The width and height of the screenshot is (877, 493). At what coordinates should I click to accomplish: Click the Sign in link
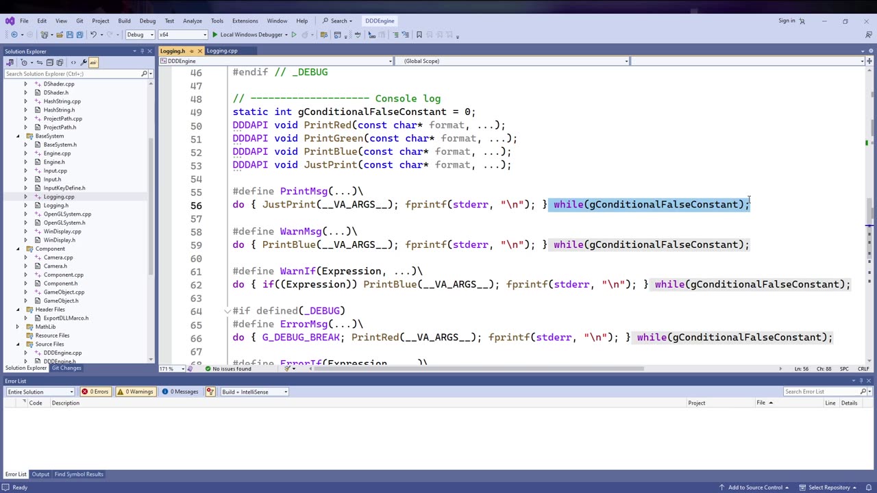point(787,21)
